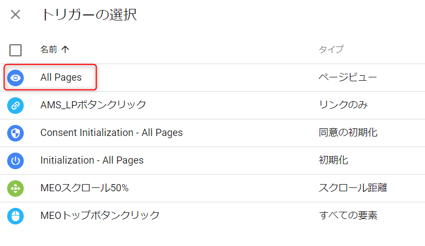Choose MEOトップボタンクリック trigger name
The width and height of the screenshot is (425, 246).
[x=100, y=216]
